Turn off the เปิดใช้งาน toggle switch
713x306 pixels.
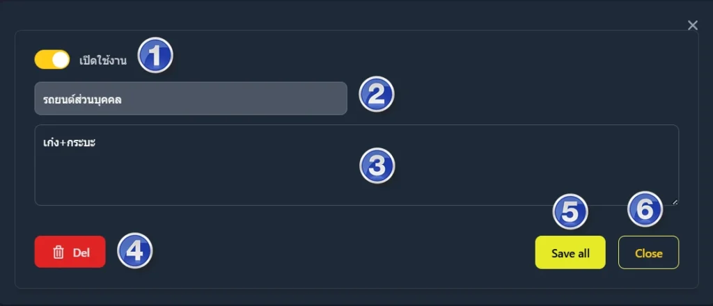coord(52,60)
